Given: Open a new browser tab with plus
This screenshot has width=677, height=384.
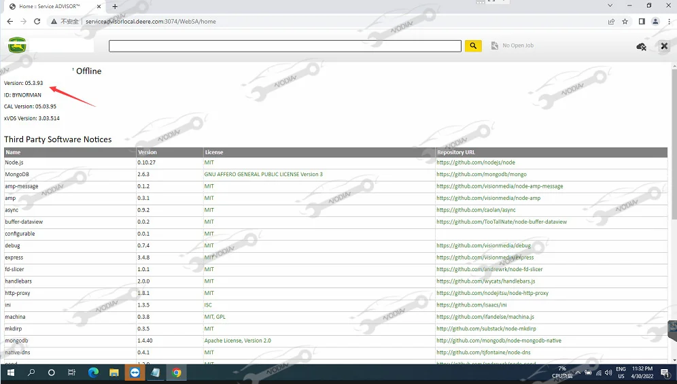Looking at the screenshot, I should (x=115, y=7).
